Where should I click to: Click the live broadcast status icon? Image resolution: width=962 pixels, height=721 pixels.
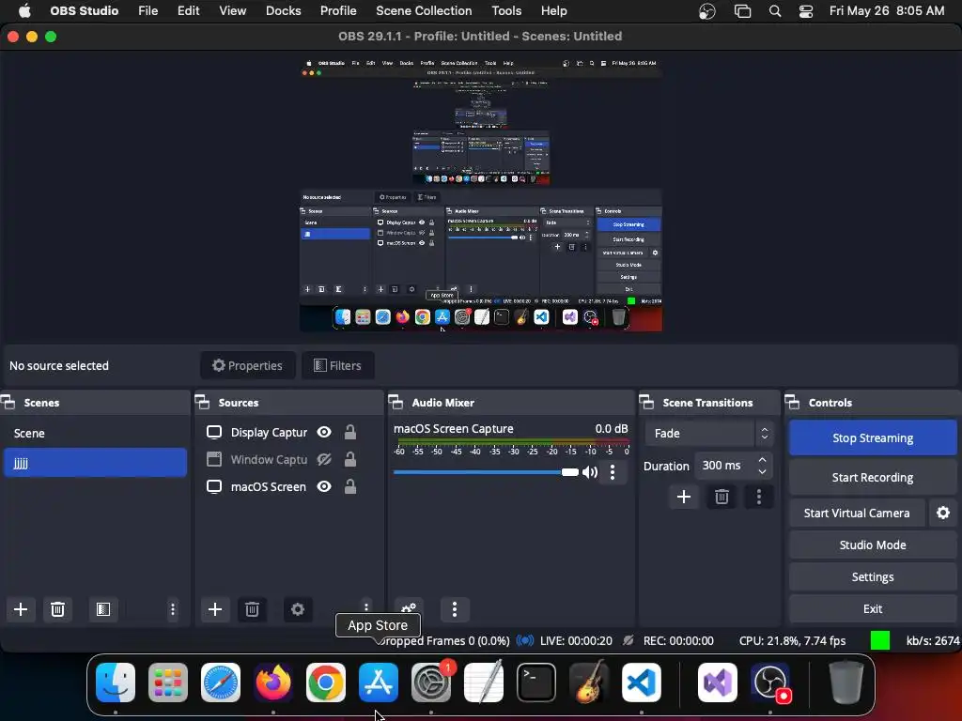coord(524,640)
